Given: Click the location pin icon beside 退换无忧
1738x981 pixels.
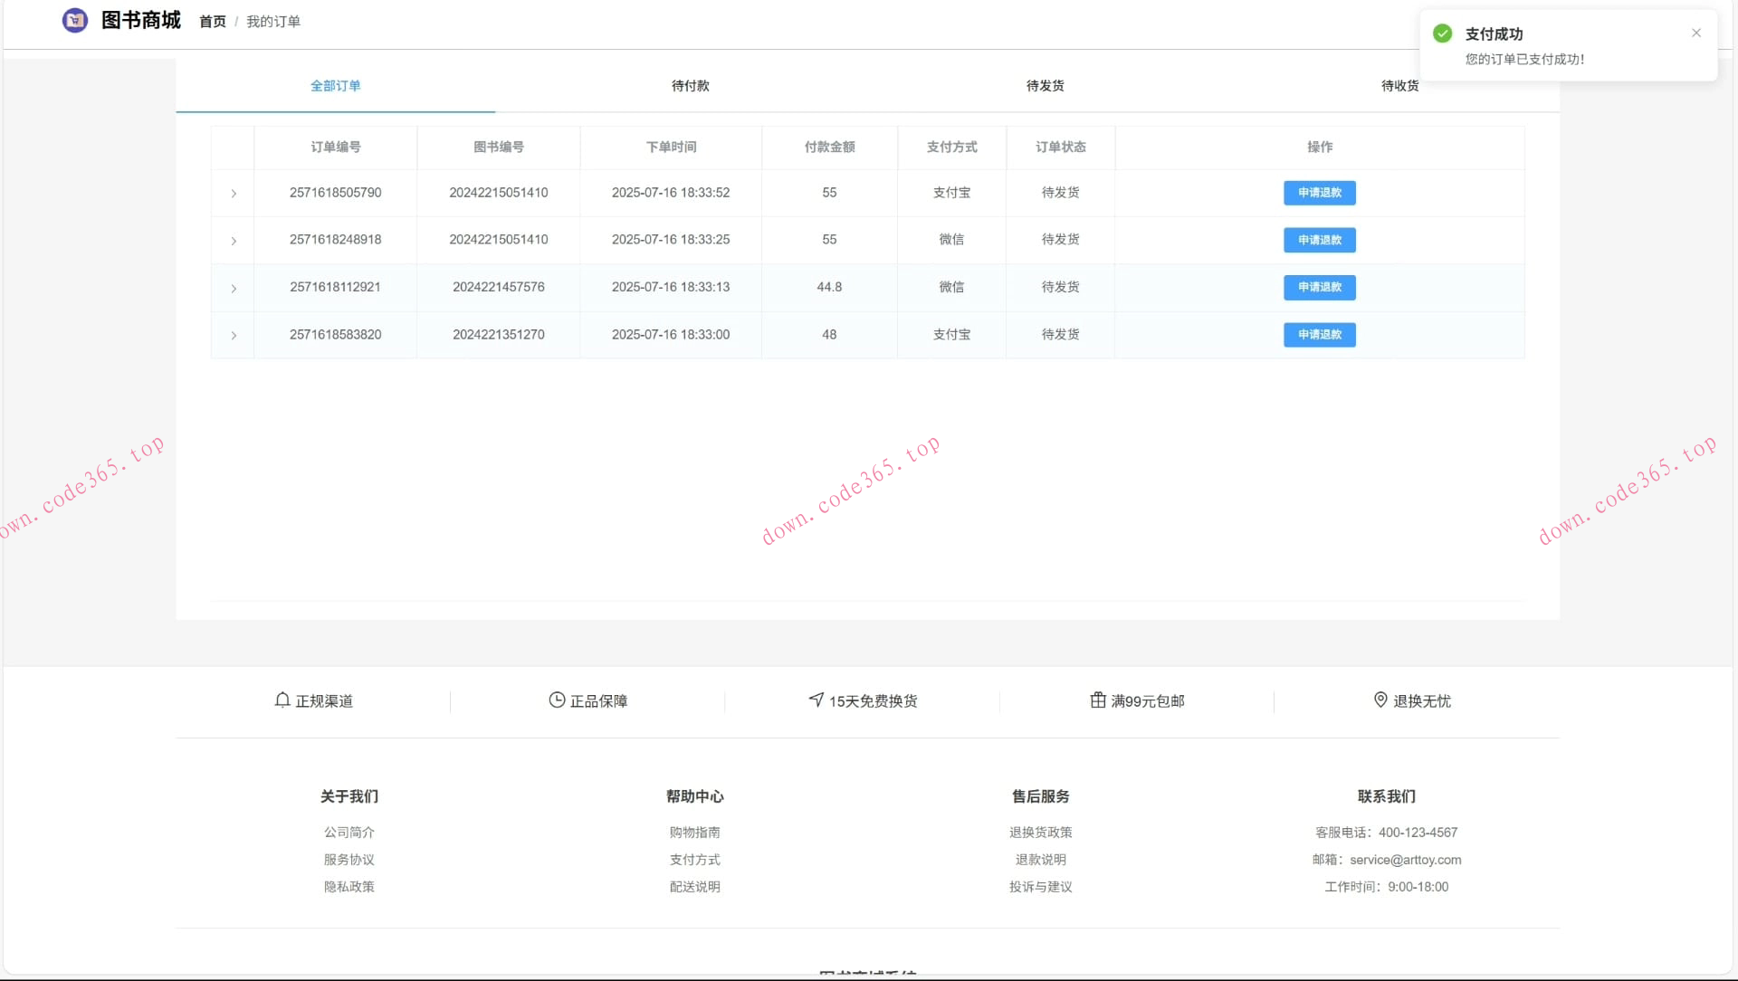Looking at the screenshot, I should click(x=1380, y=700).
